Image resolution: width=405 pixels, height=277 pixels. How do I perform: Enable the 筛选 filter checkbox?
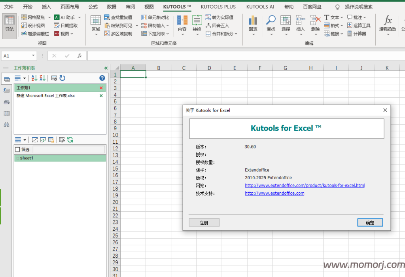pyautogui.click(x=17, y=150)
